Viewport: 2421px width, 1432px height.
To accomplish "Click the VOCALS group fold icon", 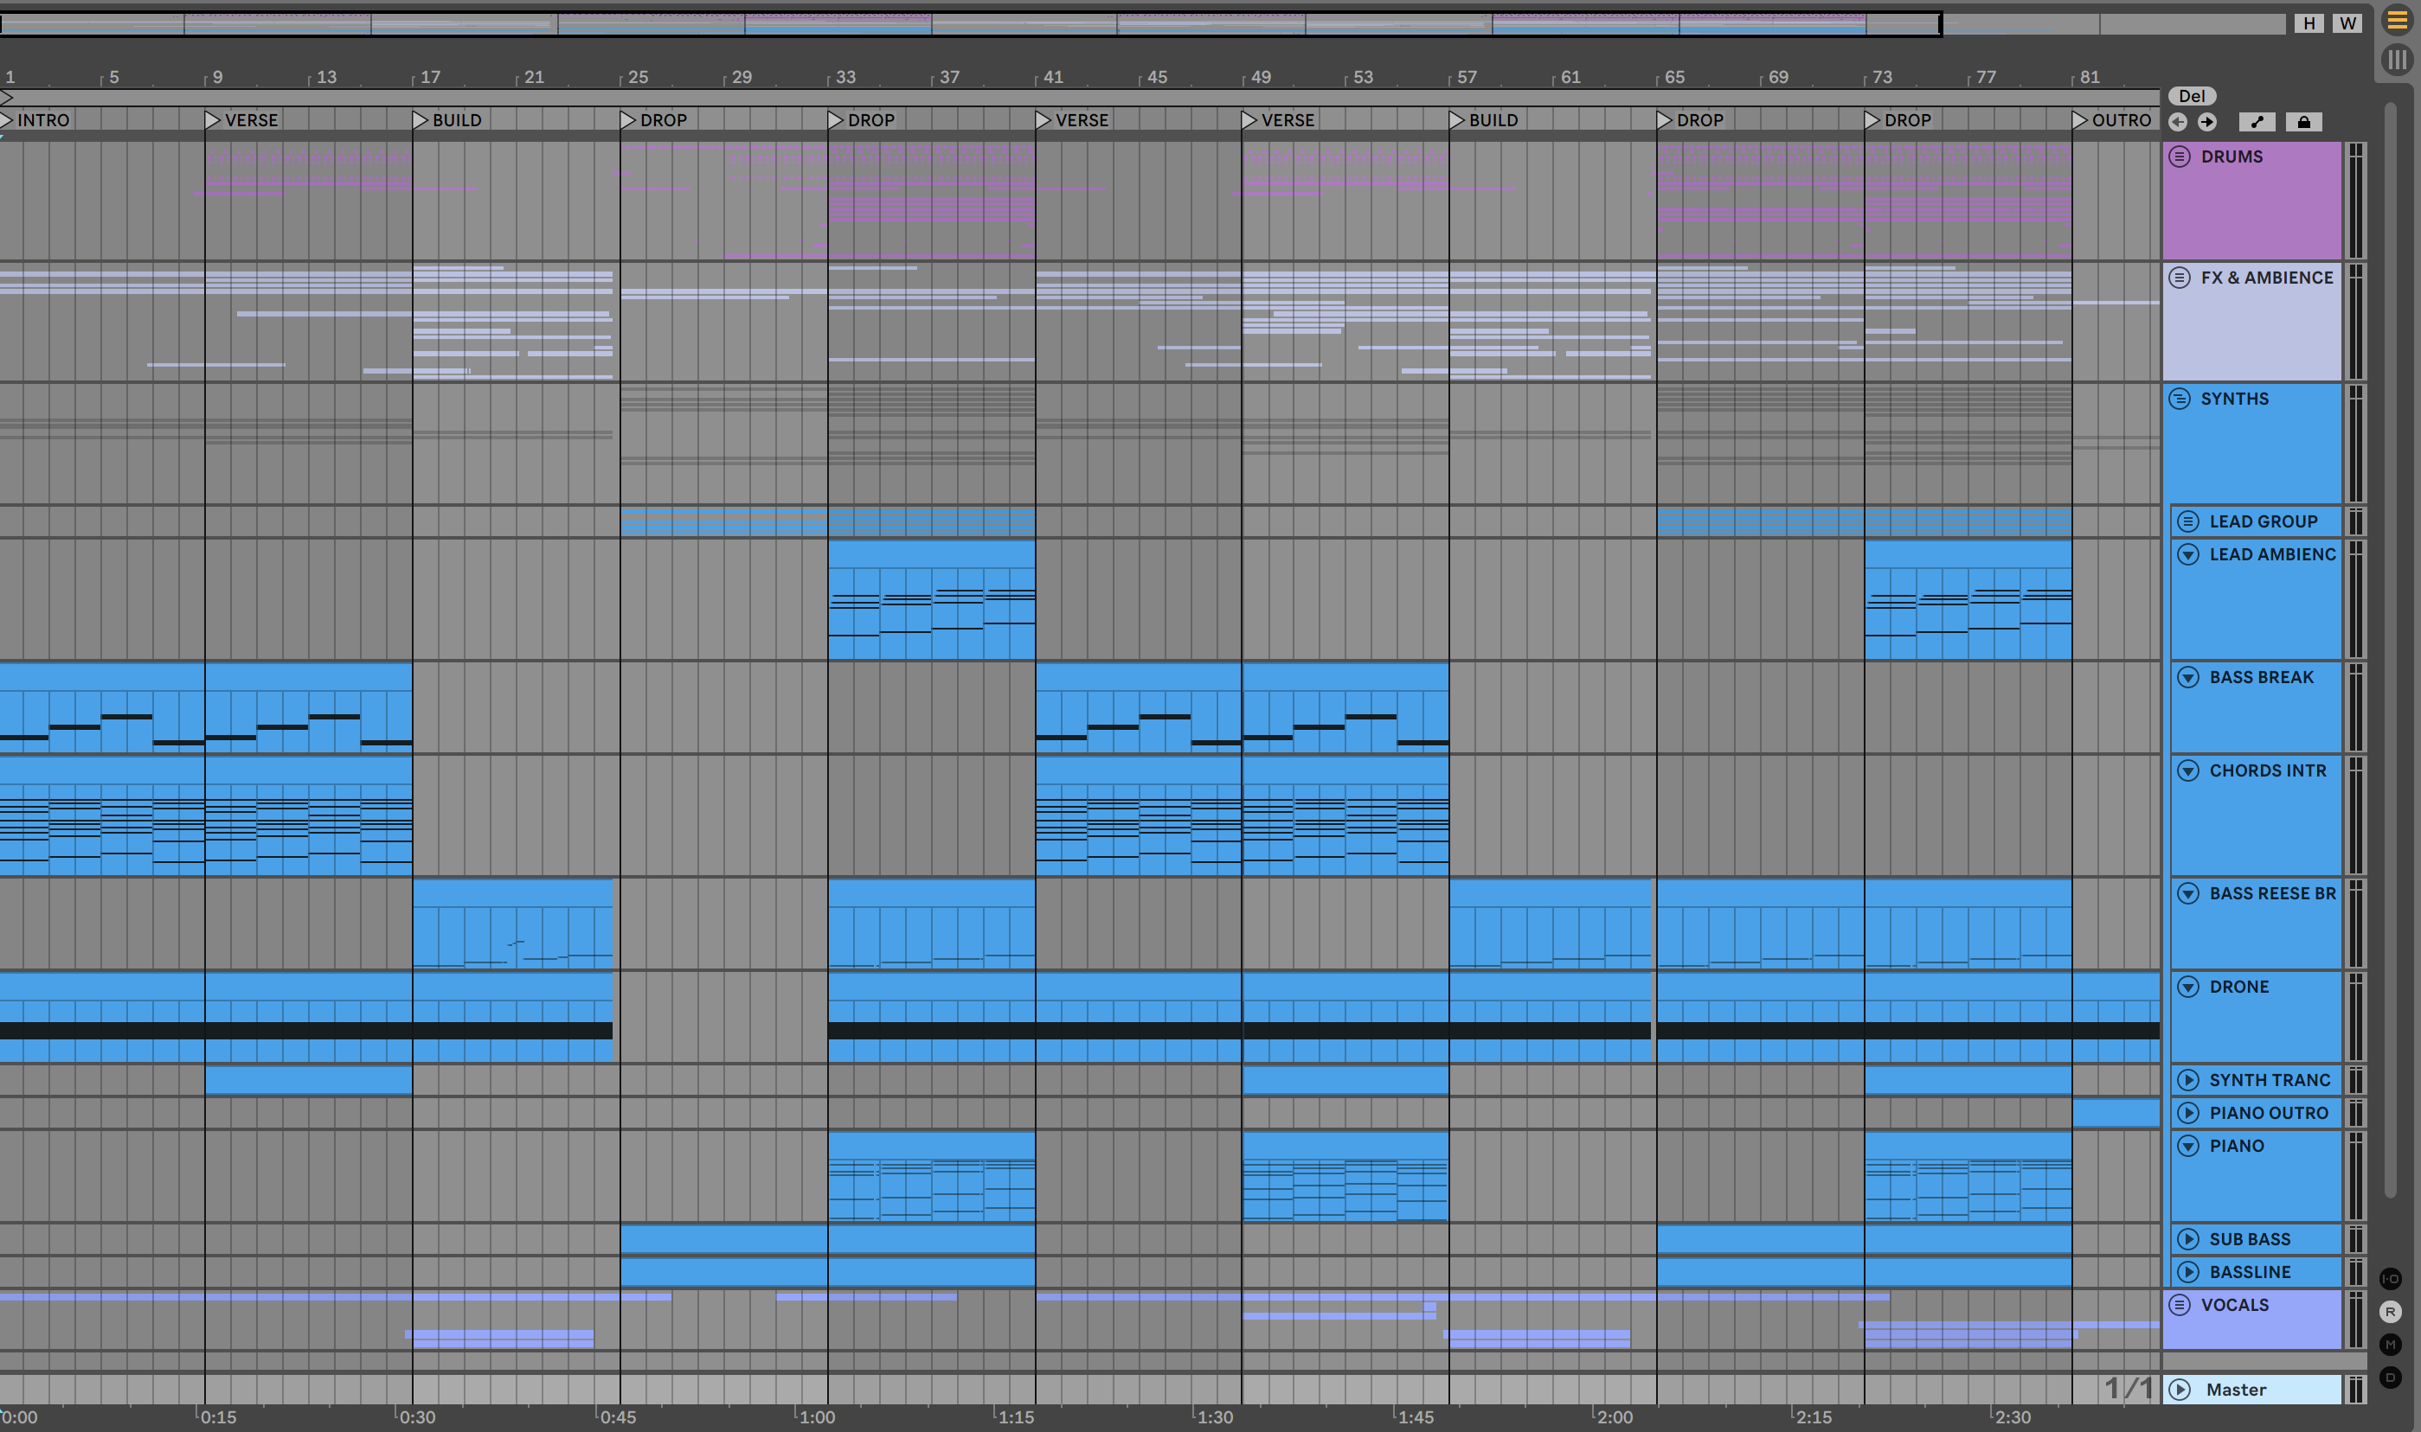I will [2180, 1305].
